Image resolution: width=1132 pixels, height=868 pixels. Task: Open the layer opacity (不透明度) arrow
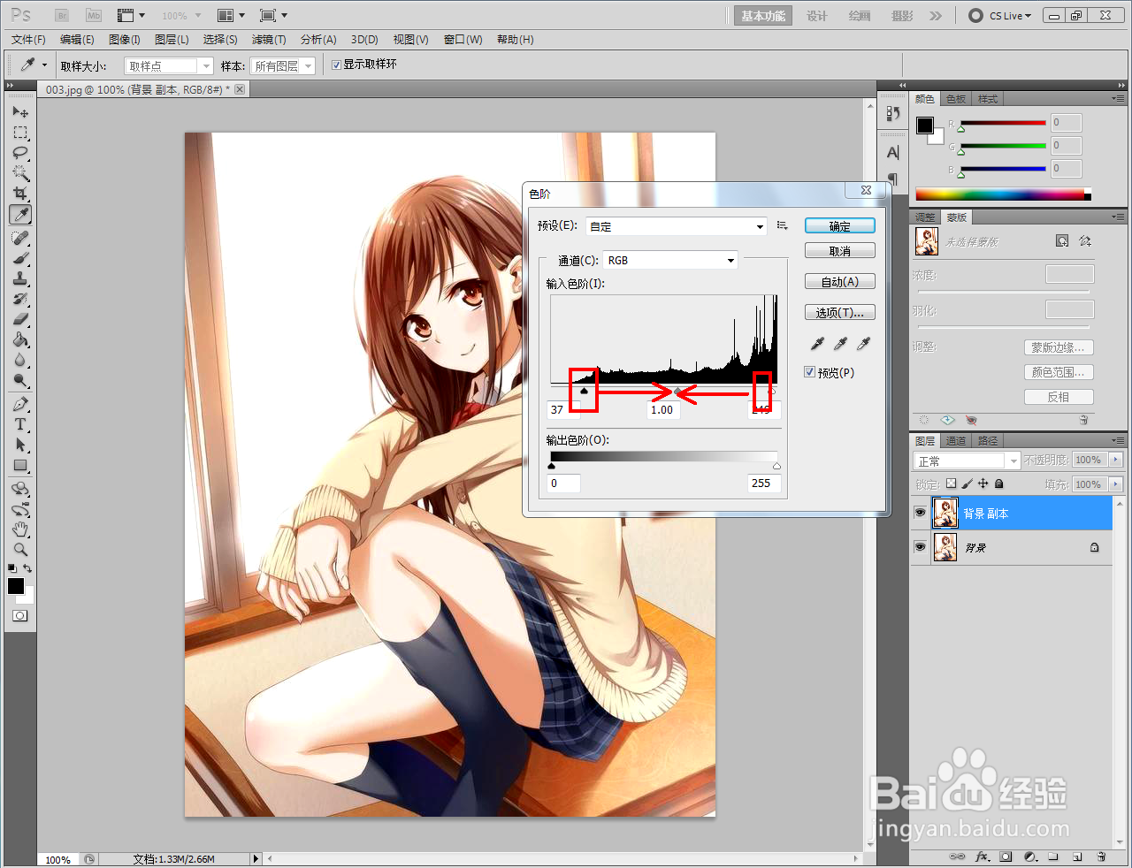(1115, 460)
